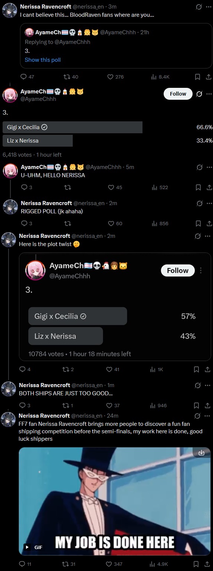Open the vertical dots menu in the embedded poll screenshot

(201, 271)
